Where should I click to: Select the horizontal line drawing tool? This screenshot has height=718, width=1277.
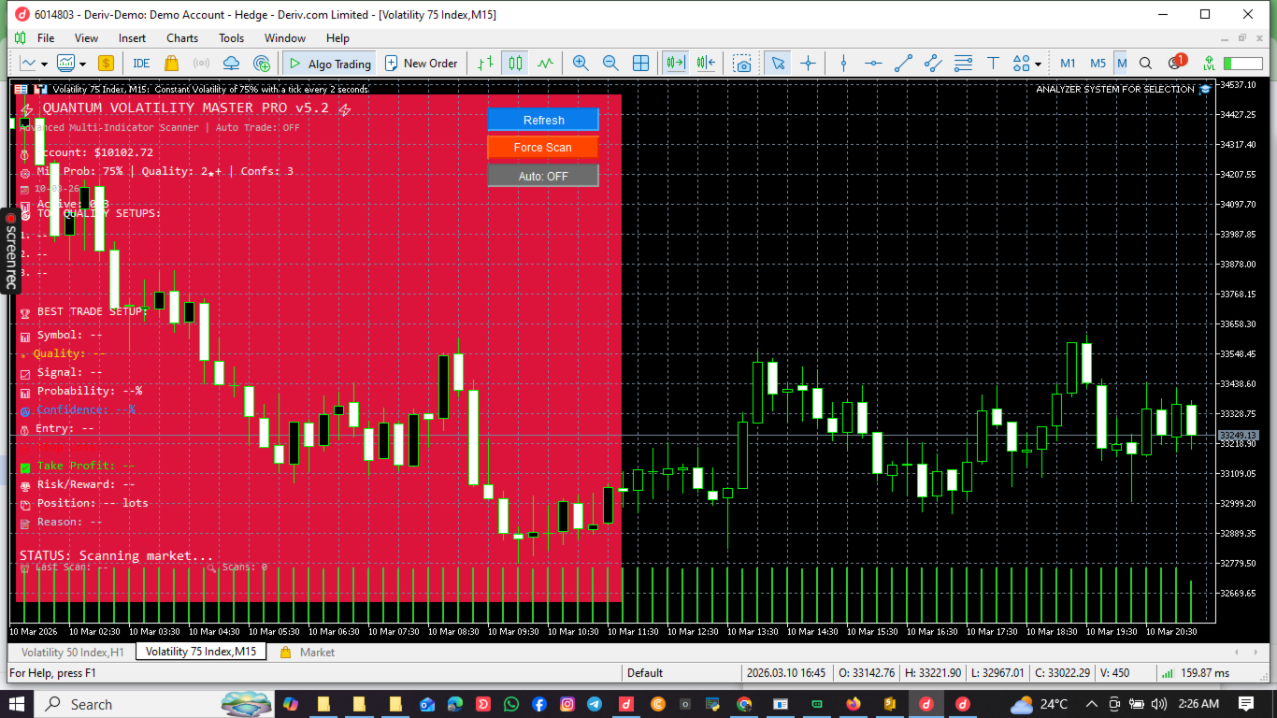(x=873, y=64)
